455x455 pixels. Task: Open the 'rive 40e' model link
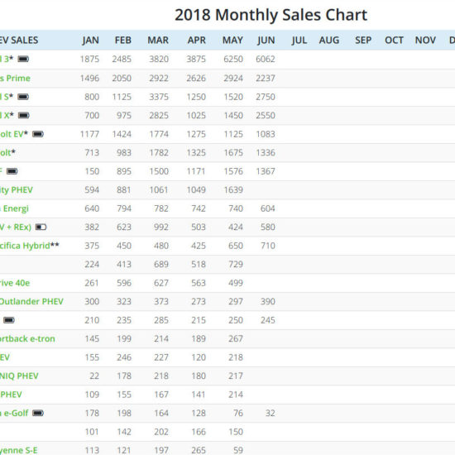(x=15, y=283)
